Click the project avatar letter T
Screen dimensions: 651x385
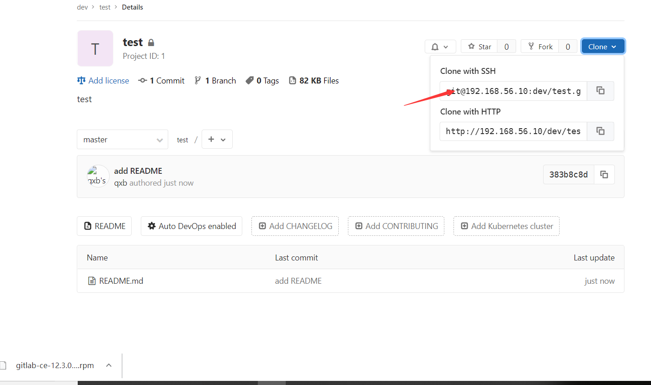(95, 48)
